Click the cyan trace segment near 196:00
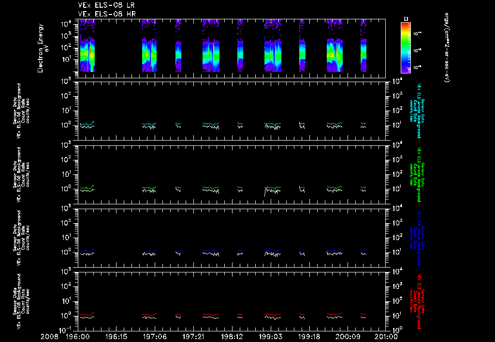Viewport: 495px width, 342px height. [x=87, y=123]
